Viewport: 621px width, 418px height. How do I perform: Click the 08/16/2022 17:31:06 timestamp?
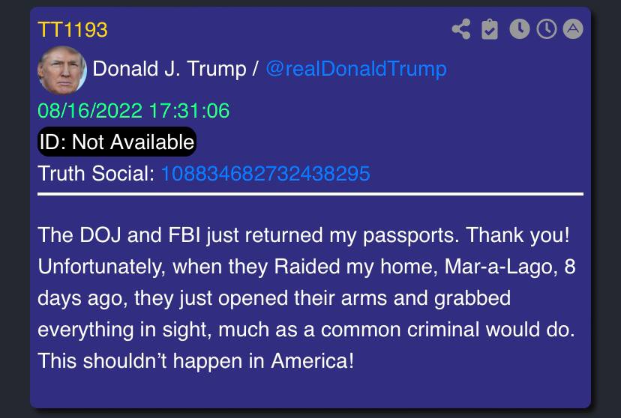click(x=133, y=112)
